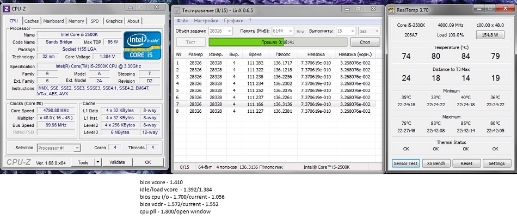Click the Тест button in LinX
The image size is (517, 219).
tap(190, 42)
